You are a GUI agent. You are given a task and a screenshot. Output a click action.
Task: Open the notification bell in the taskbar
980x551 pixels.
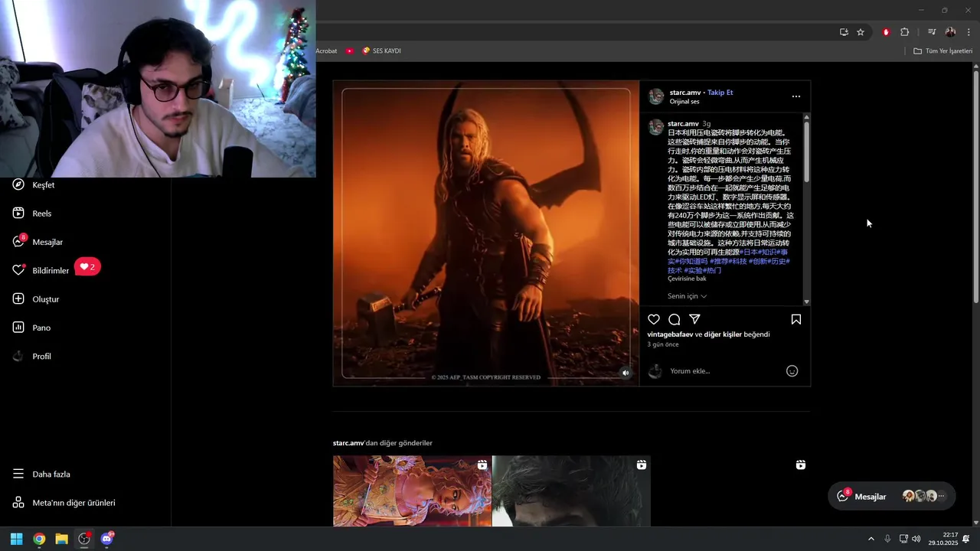pos(966,539)
